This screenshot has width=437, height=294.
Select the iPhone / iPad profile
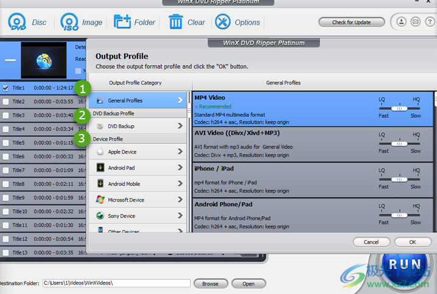click(313, 180)
